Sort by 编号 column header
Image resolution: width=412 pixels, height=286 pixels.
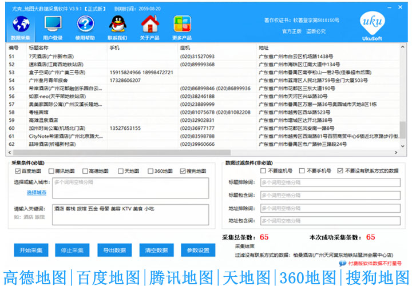pyautogui.click(x=14, y=48)
